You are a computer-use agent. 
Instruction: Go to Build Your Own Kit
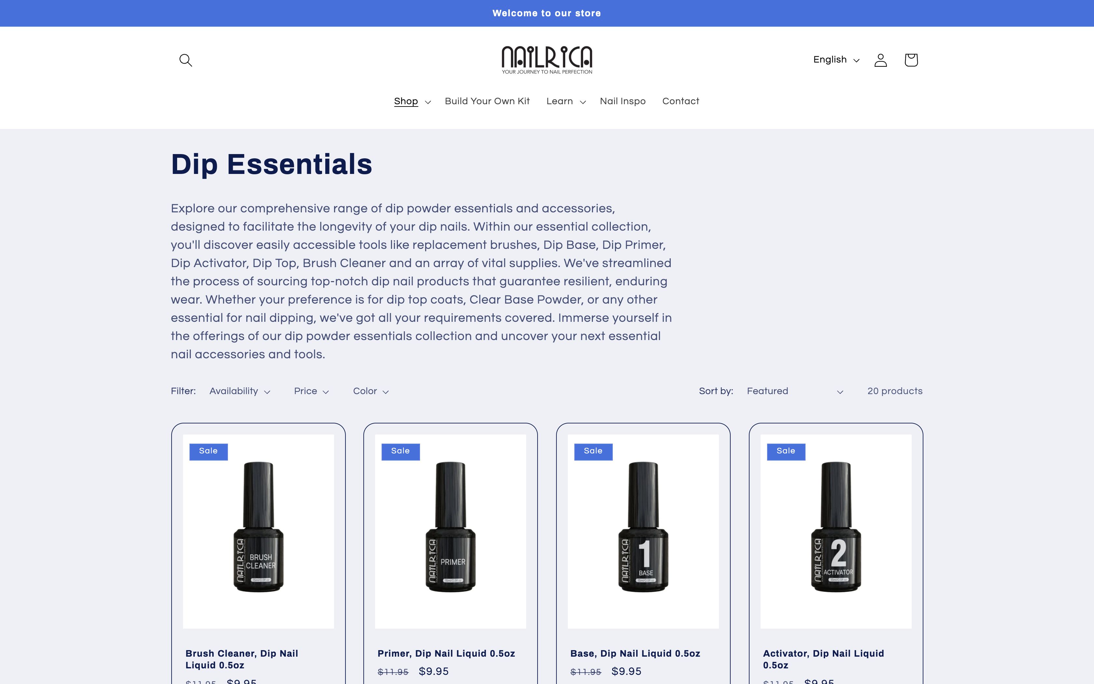(487, 101)
